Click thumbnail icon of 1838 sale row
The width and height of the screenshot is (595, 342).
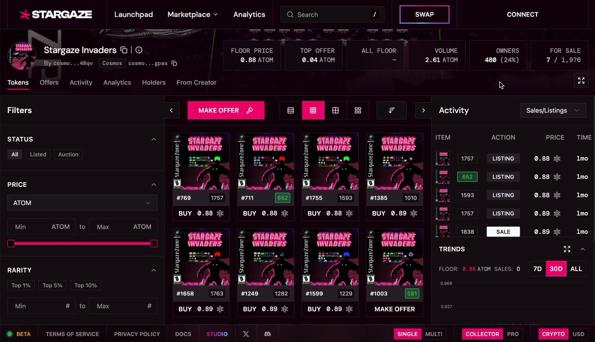[443, 231]
